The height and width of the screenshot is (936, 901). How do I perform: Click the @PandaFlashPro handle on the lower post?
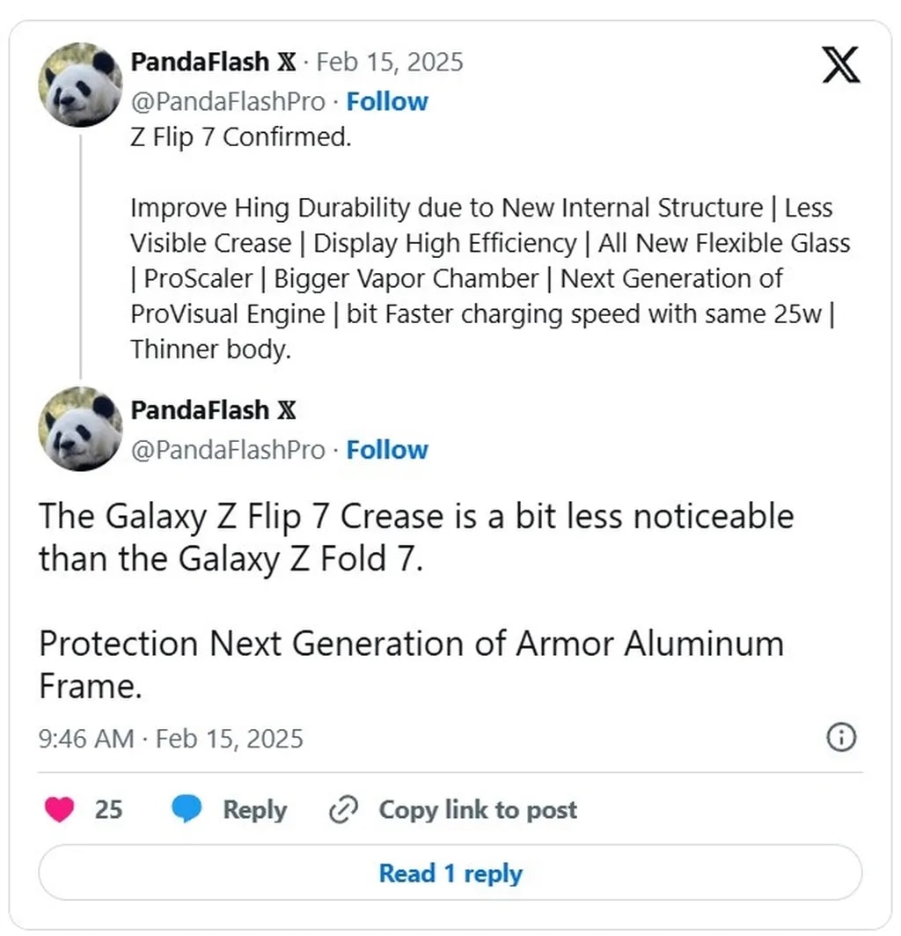(x=228, y=450)
